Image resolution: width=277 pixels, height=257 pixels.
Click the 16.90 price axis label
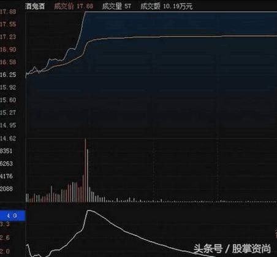(x=8, y=50)
